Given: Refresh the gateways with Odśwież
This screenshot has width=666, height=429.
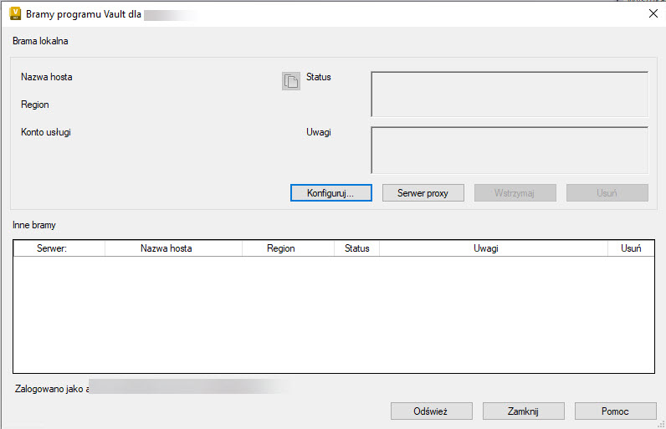Looking at the screenshot, I should (431, 411).
